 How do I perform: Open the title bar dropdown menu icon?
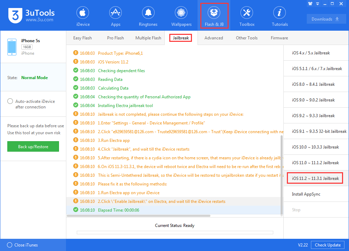coord(318,3)
